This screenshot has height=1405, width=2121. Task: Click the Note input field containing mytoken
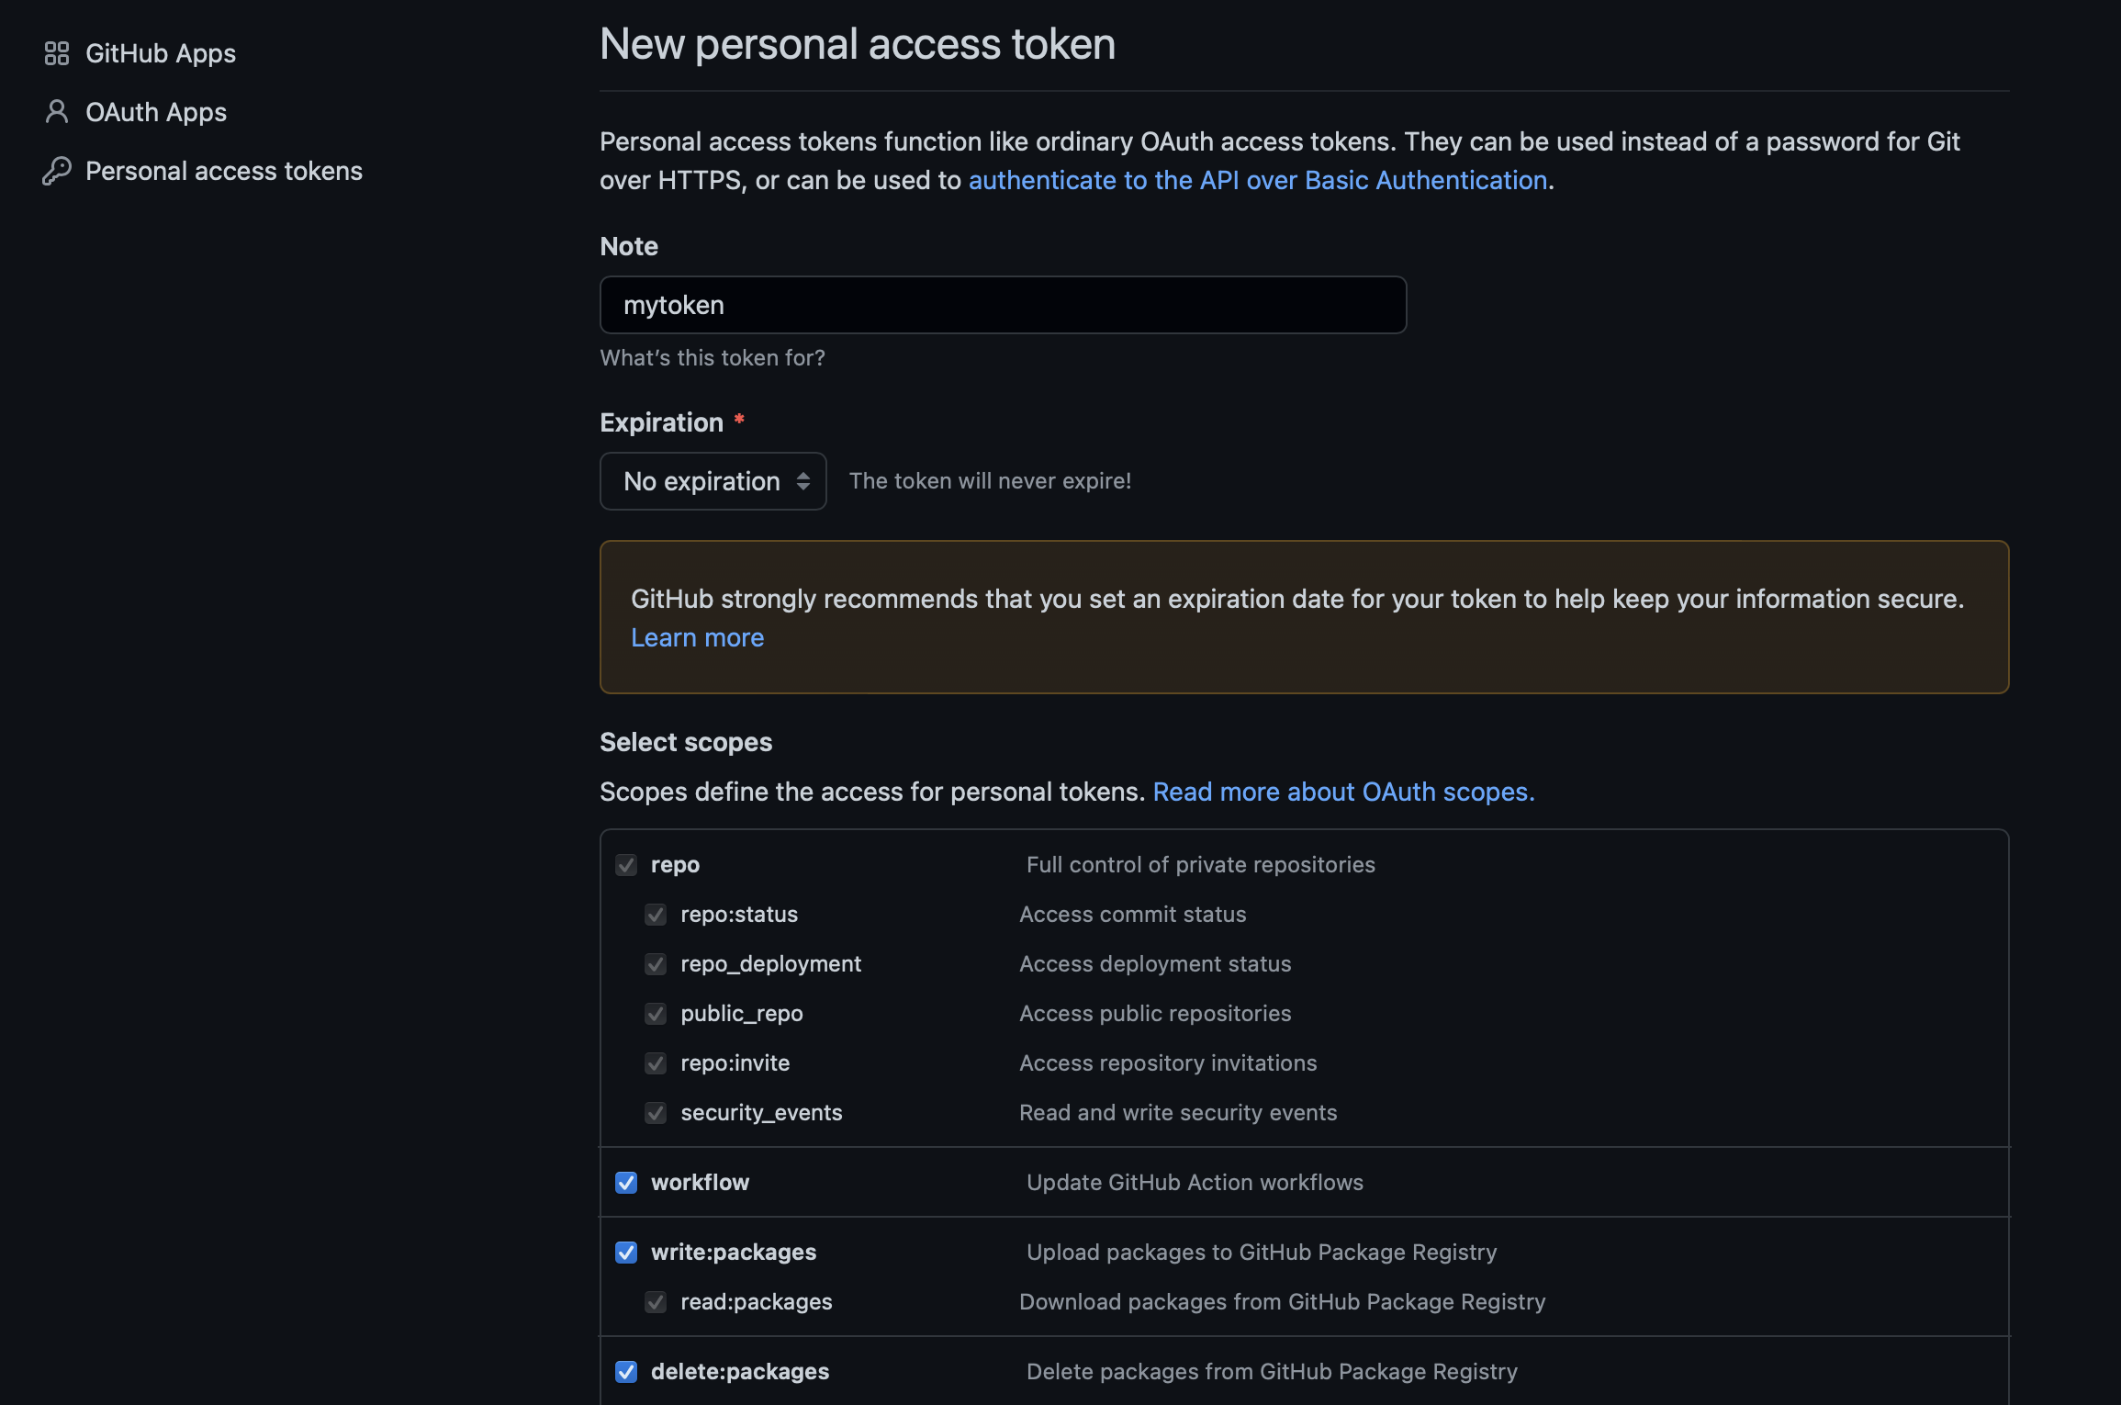point(1002,305)
